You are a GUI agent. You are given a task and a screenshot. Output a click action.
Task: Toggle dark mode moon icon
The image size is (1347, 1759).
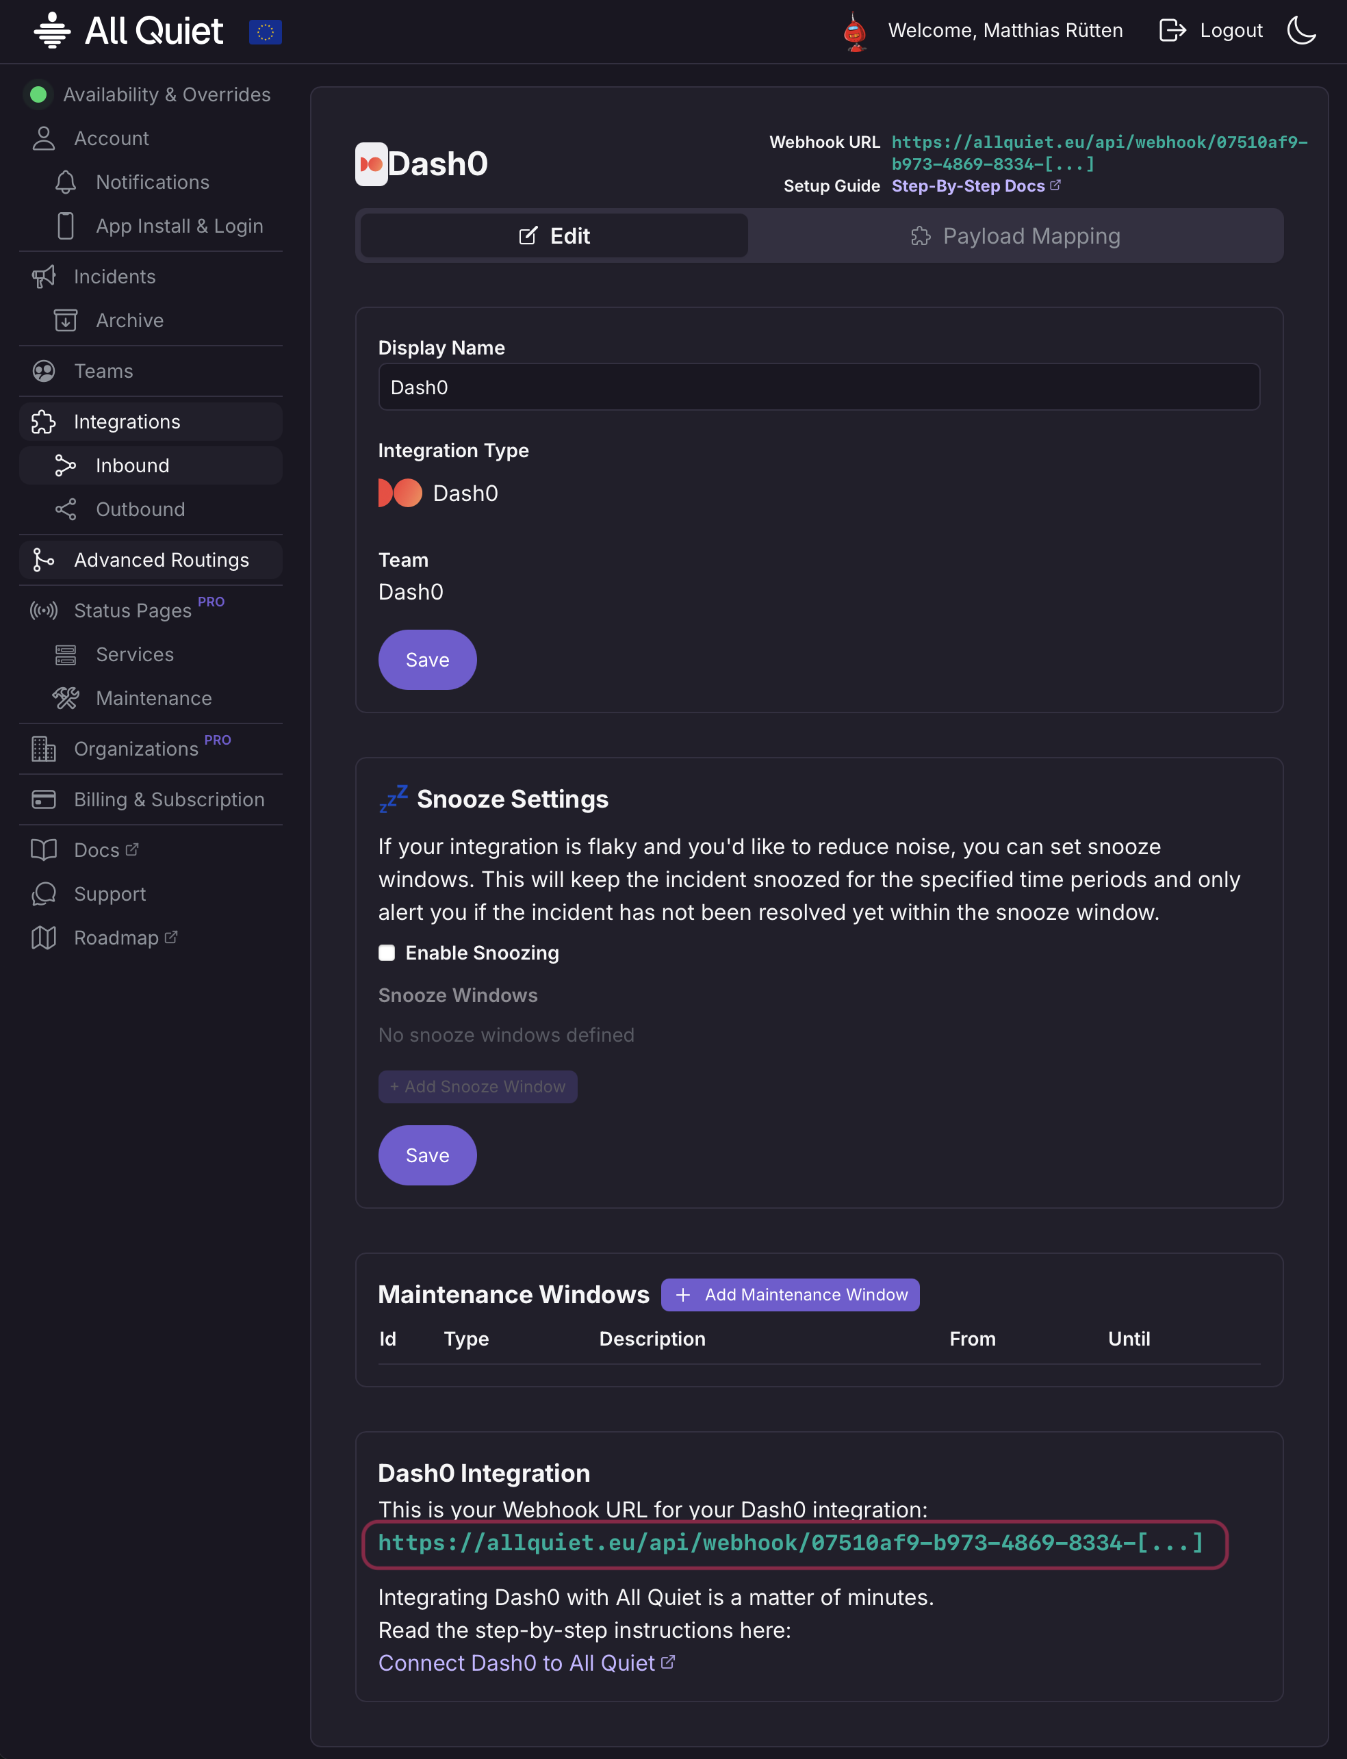[1300, 31]
